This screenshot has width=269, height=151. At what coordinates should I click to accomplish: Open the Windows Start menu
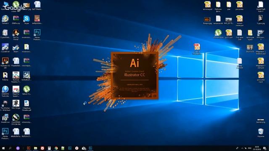pos(3,148)
